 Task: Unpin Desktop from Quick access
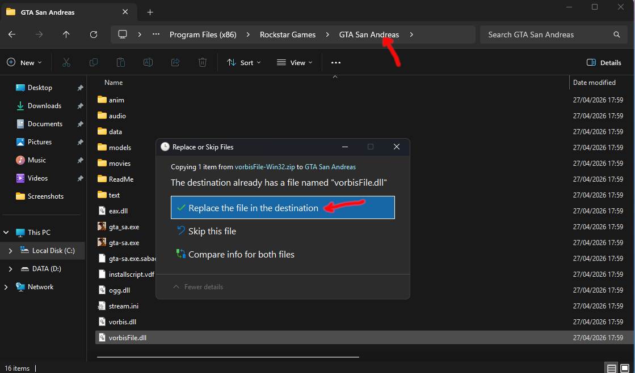80,88
